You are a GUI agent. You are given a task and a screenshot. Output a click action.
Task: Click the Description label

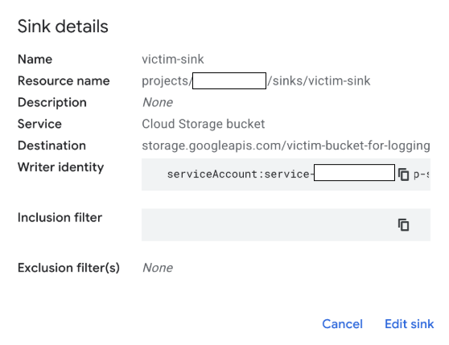52,102
